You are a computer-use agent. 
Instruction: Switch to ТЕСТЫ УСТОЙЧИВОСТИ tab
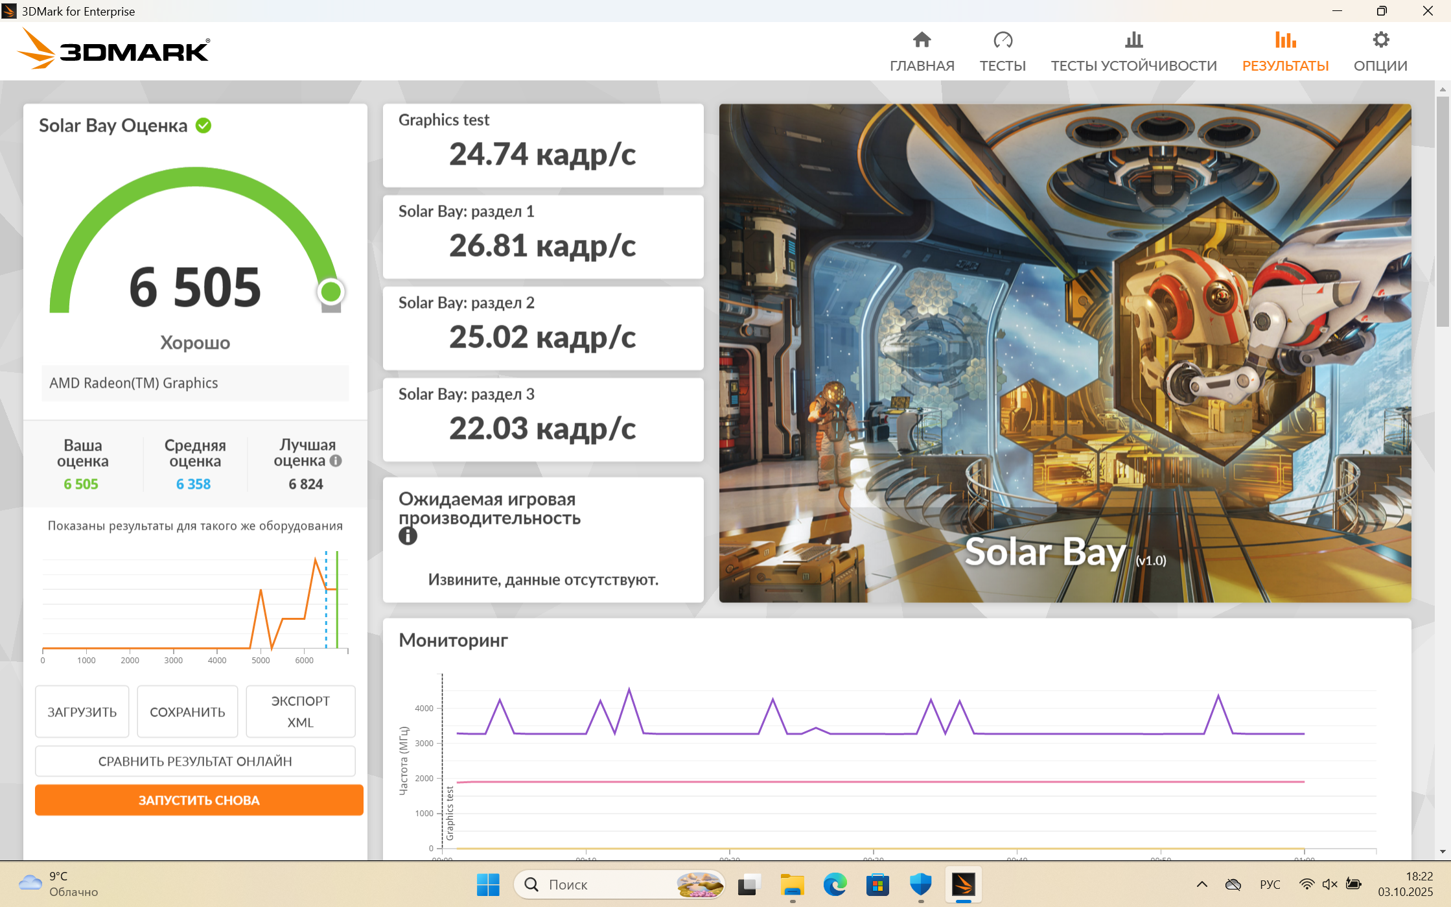click(1133, 65)
